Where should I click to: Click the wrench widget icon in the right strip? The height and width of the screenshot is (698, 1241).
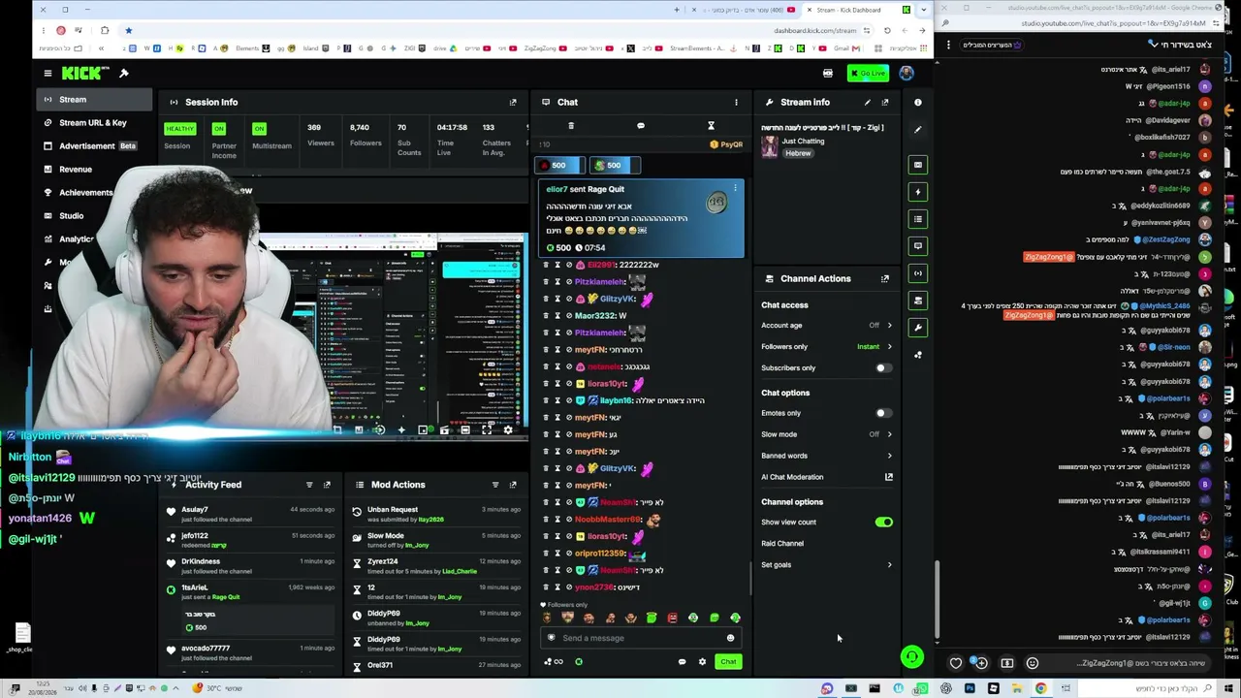coord(917,328)
